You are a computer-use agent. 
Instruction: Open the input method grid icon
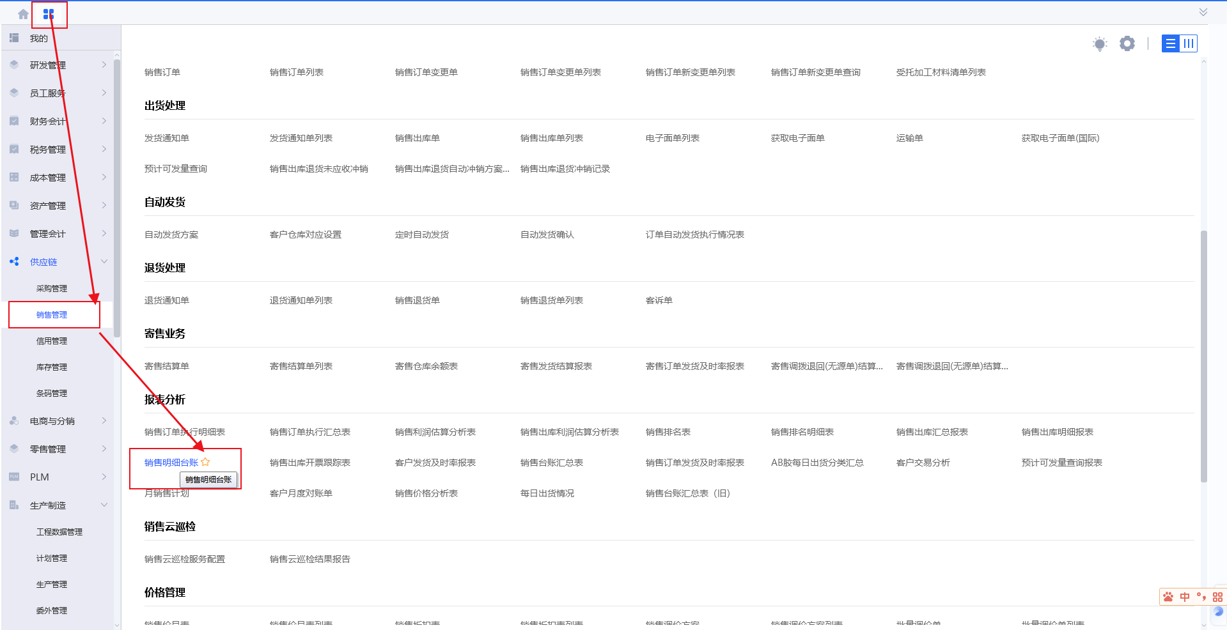pyautogui.click(x=1217, y=597)
